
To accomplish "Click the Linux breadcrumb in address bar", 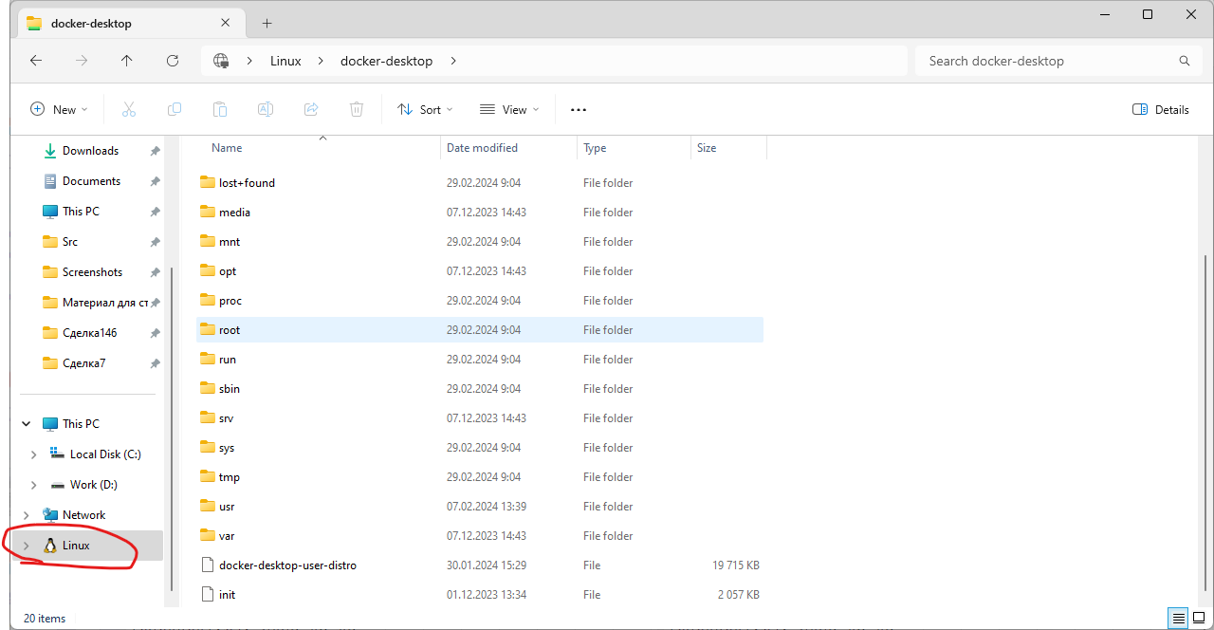I will click(x=285, y=61).
